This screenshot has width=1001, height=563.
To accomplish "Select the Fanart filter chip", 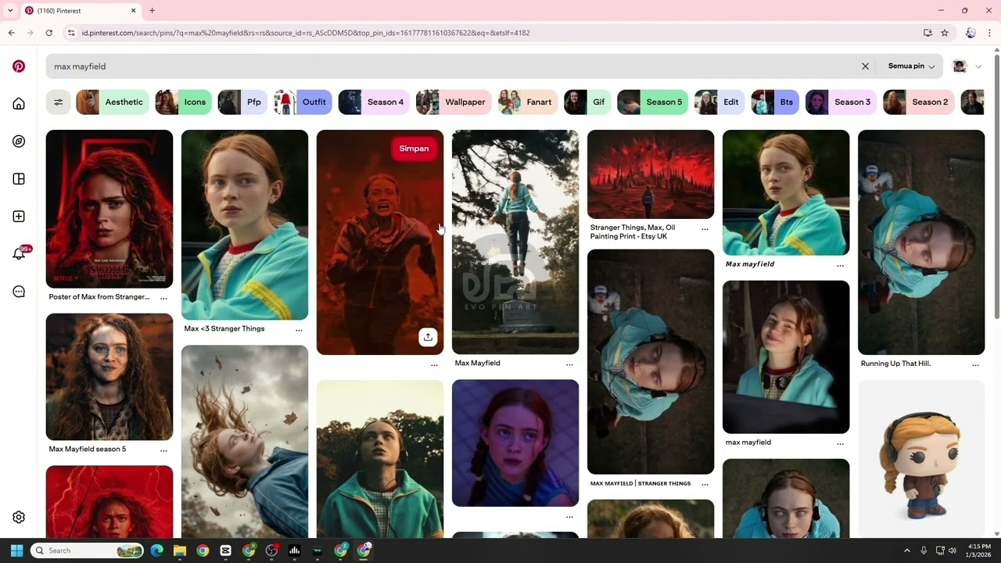I will (x=528, y=102).
